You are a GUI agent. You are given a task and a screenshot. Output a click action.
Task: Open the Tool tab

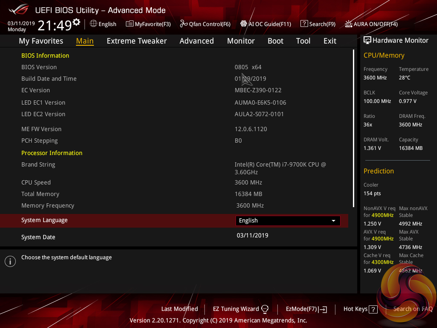[x=303, y=41]
